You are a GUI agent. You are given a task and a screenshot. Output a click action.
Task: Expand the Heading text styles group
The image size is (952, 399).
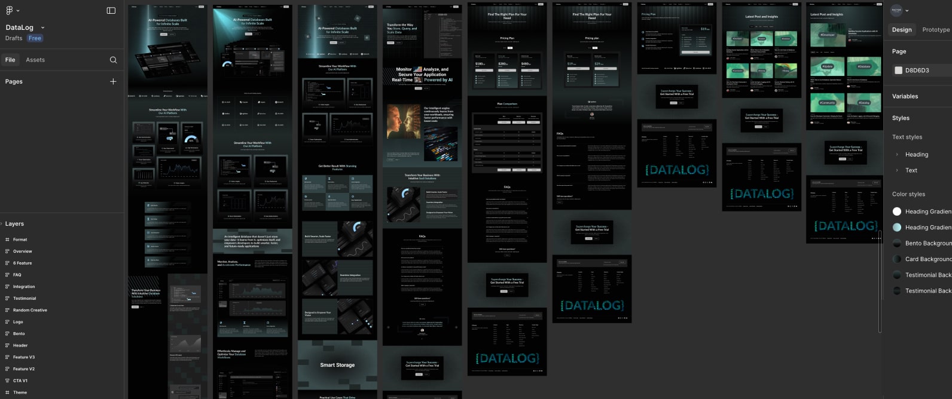(897, 155)
